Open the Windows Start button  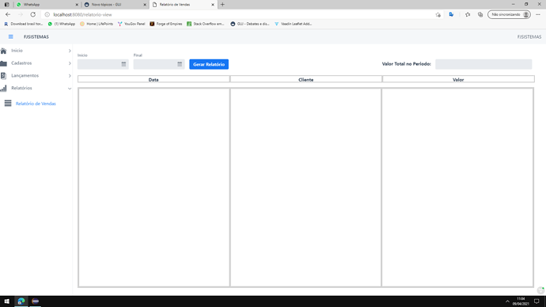[x=6, y=301]
